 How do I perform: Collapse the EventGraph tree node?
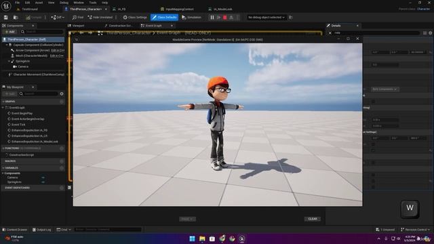(x=3, y=108)
